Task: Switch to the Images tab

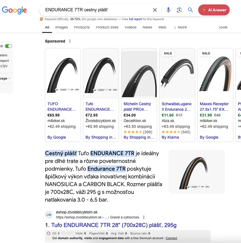Action: tap(61, 27)
